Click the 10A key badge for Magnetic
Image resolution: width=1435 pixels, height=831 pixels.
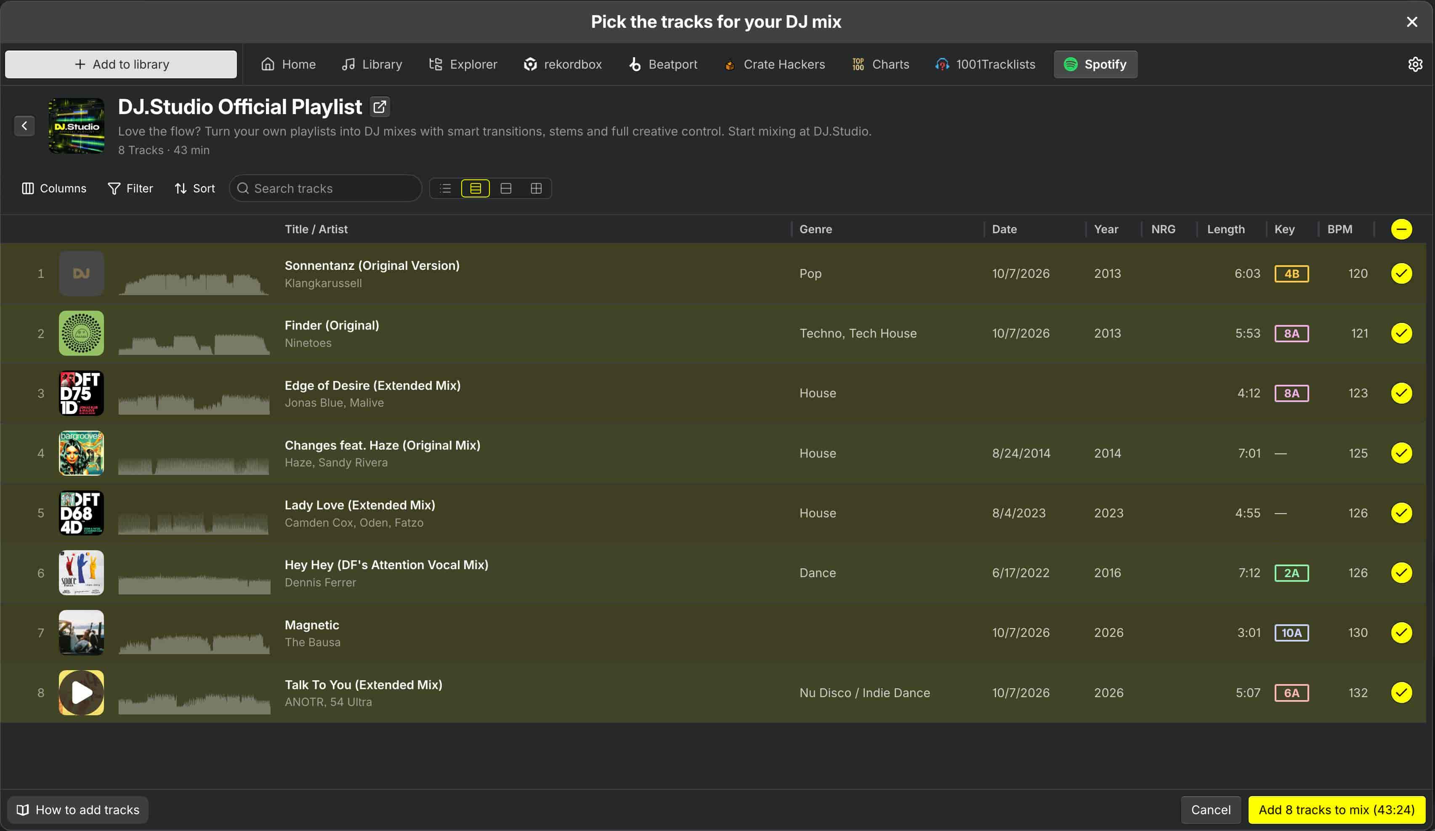tap(1291, 633)
